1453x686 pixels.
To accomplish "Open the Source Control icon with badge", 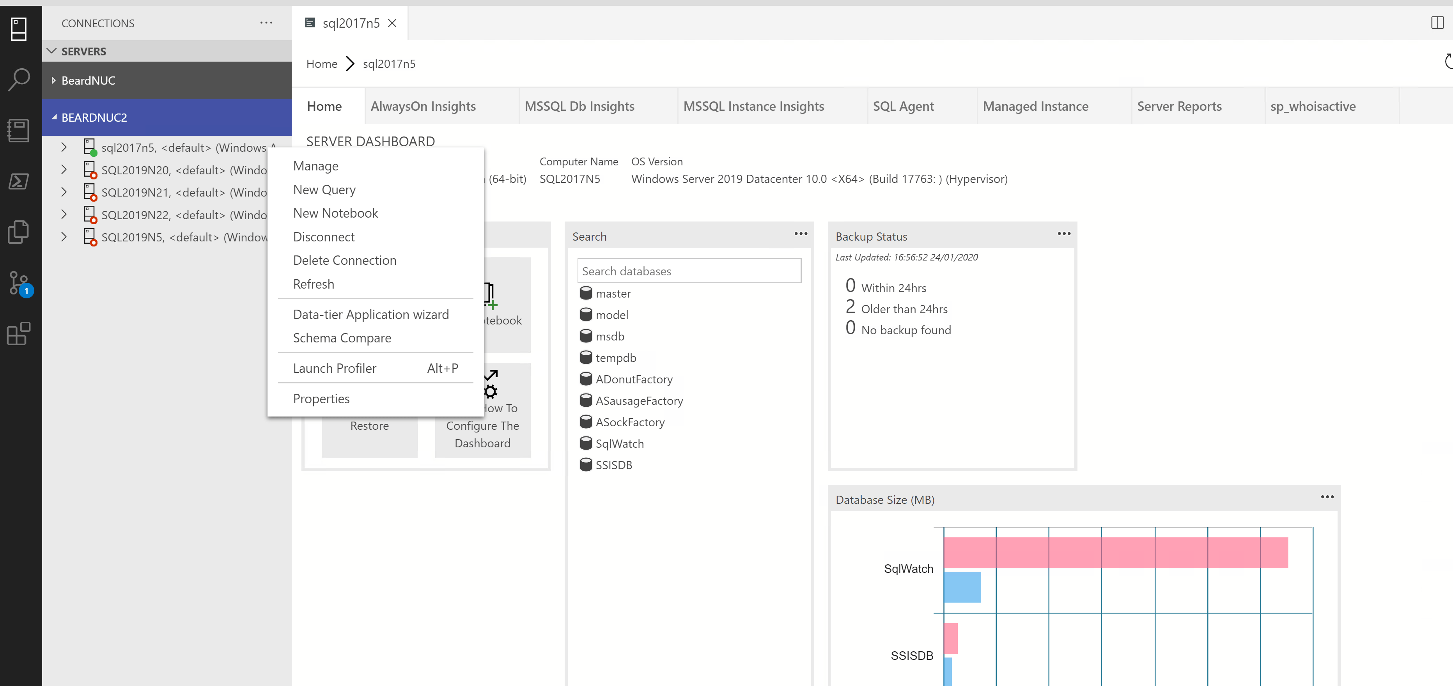I will point(19,283).
